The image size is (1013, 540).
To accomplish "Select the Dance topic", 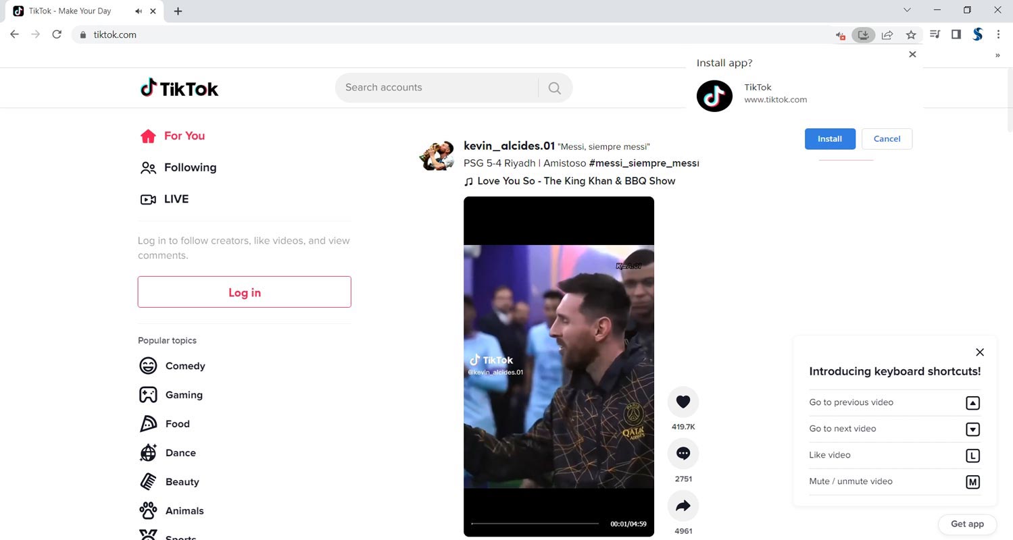I will 180,453.
